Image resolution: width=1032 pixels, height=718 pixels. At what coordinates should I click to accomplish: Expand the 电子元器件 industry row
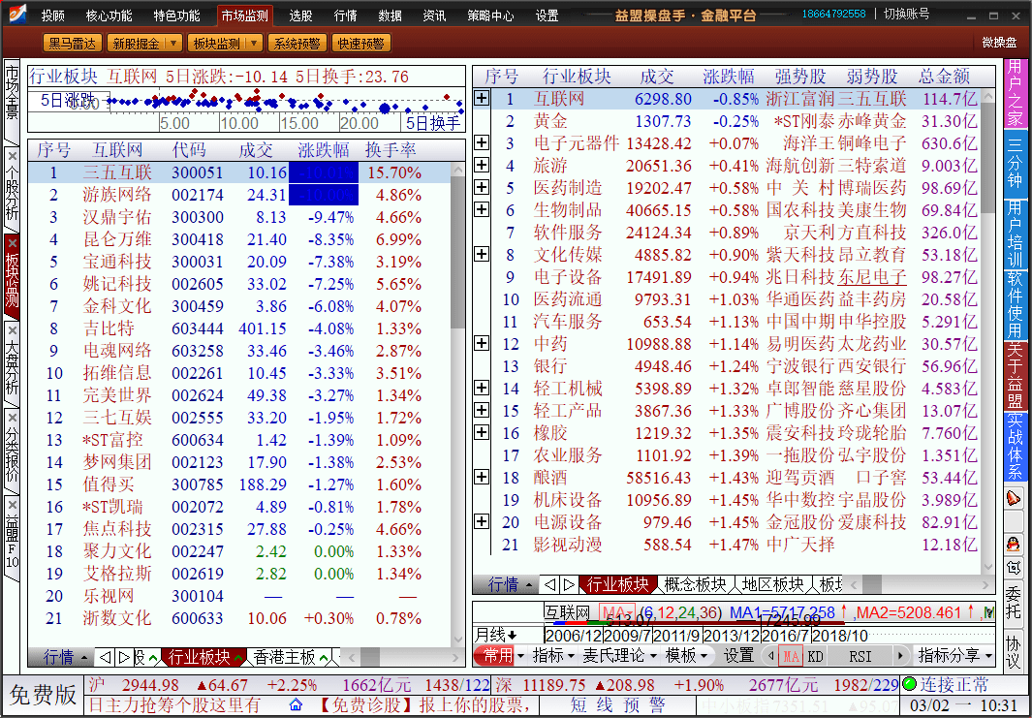pyautogui.click(x=482, y=142)
